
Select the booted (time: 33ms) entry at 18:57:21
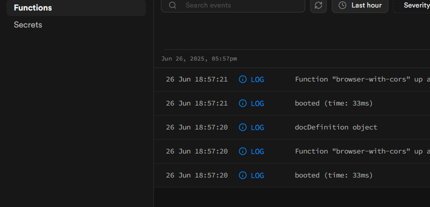(x=334, y=103)
